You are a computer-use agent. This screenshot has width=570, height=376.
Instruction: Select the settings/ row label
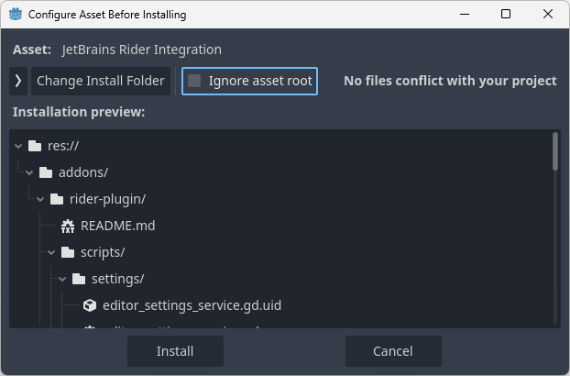tap(118, 280)
